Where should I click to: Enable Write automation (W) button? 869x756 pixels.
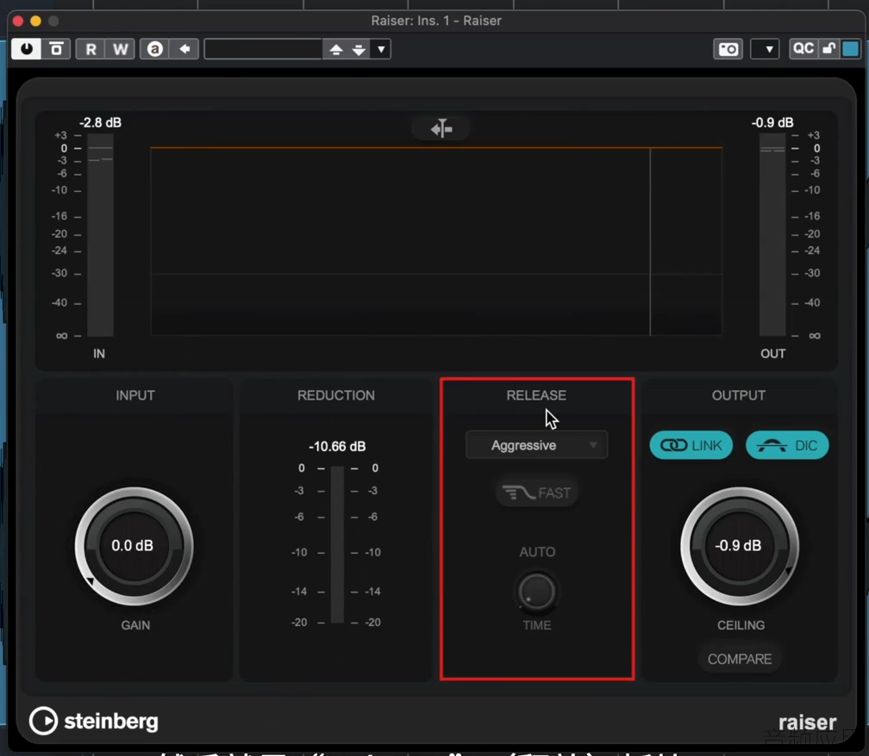coord(121,49)
